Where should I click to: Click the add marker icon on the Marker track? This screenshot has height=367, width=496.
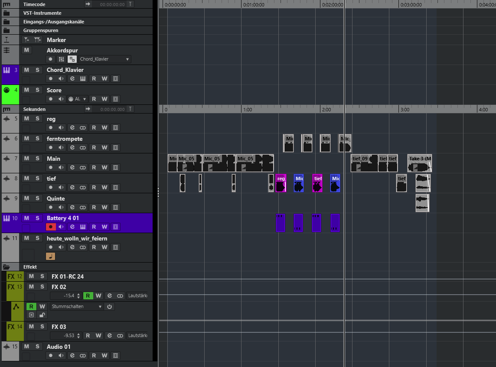27,40
